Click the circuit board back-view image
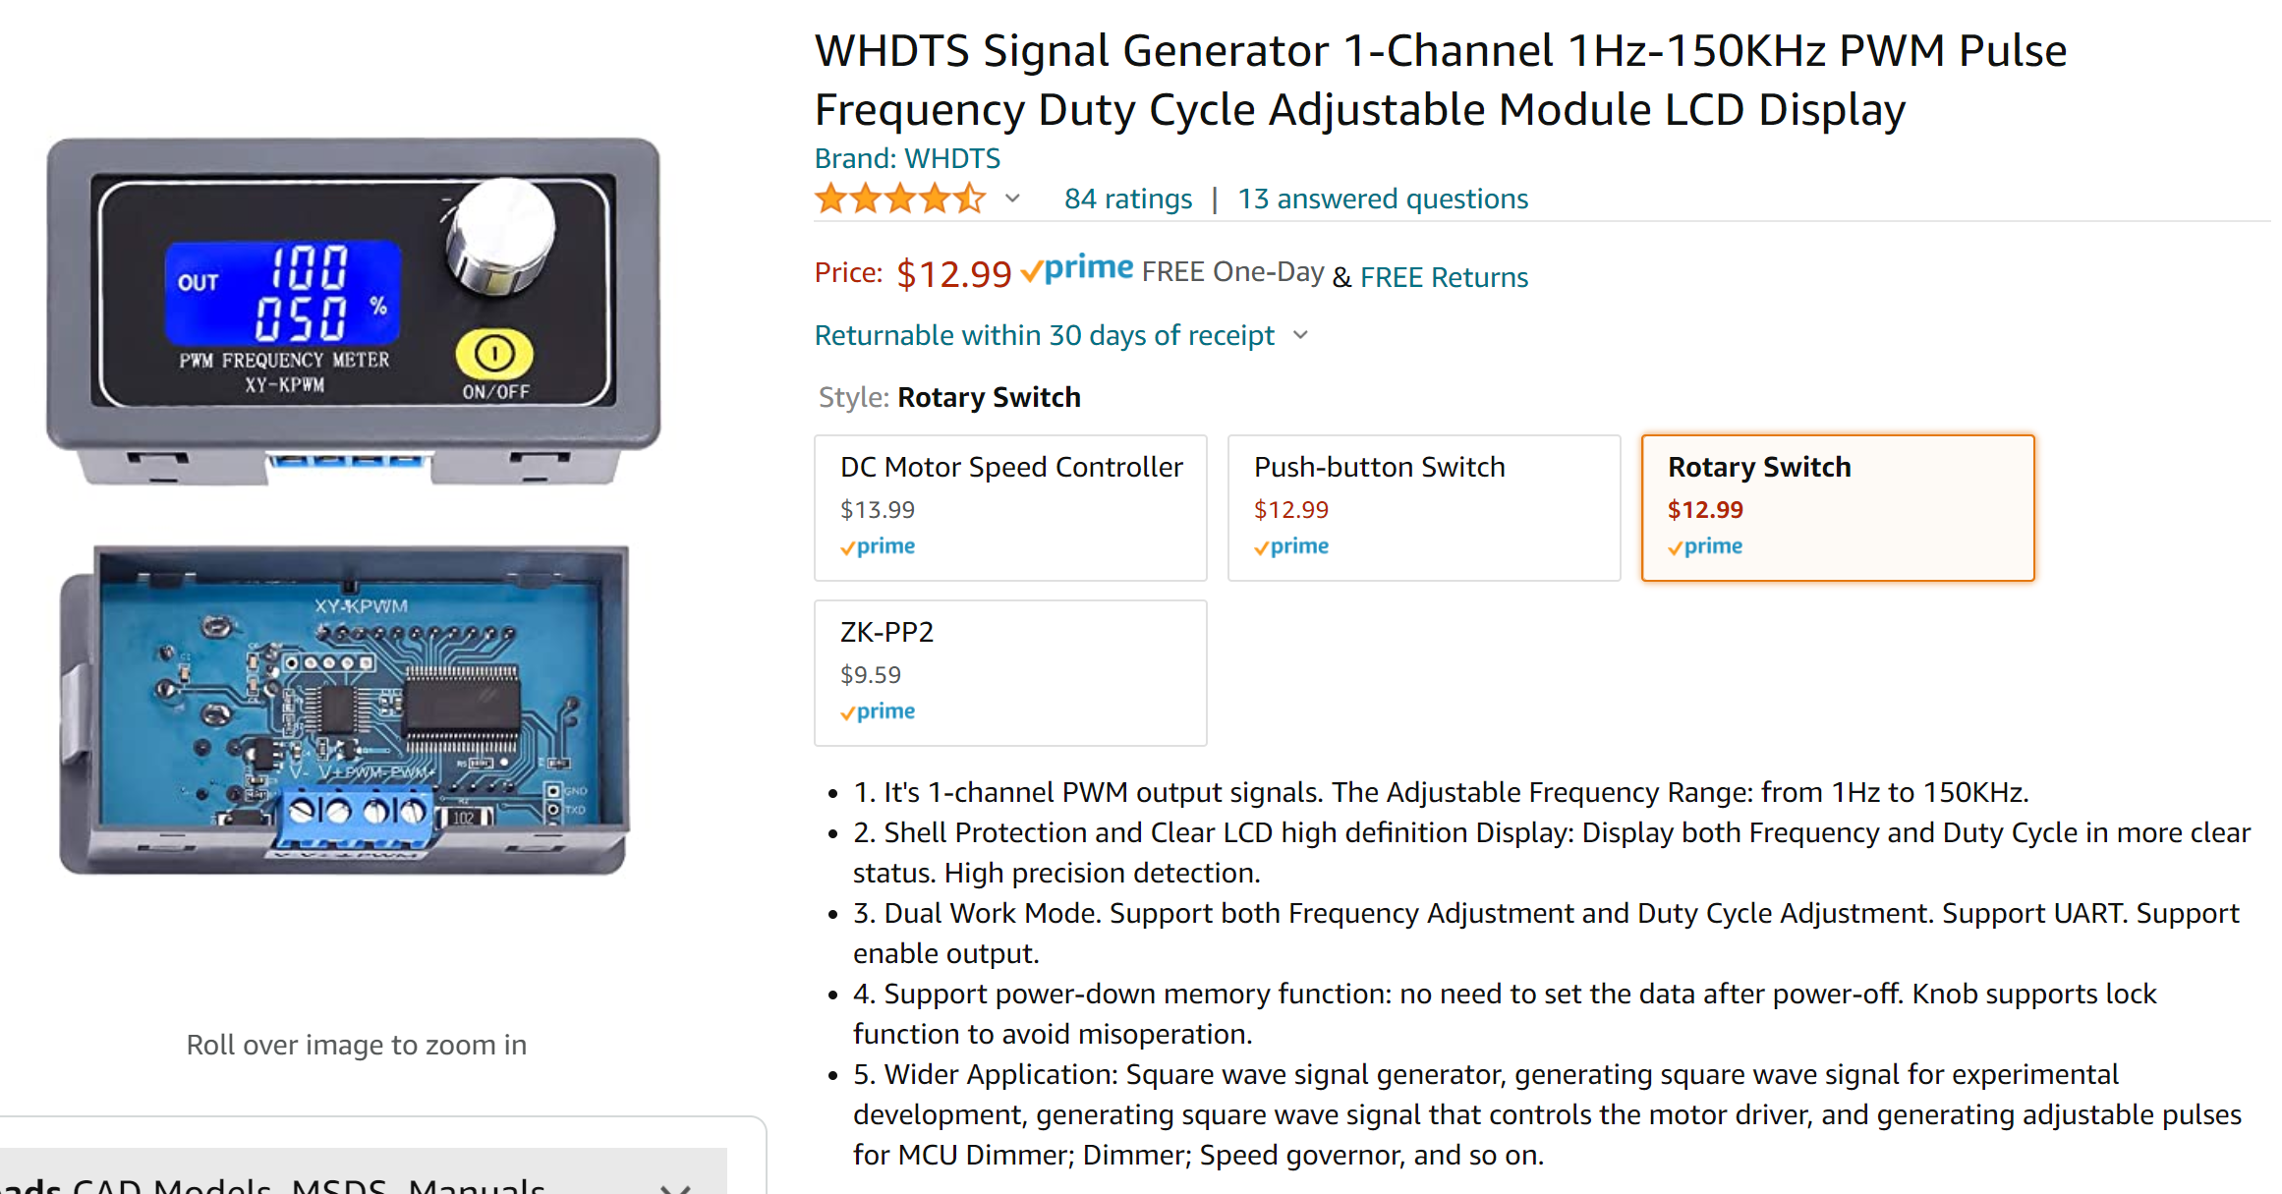The width and height of the screenshot is (2282, 1194). click(346, 710)
